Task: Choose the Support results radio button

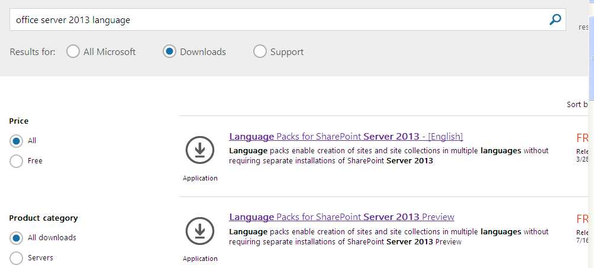Action: tap(260, 51)
